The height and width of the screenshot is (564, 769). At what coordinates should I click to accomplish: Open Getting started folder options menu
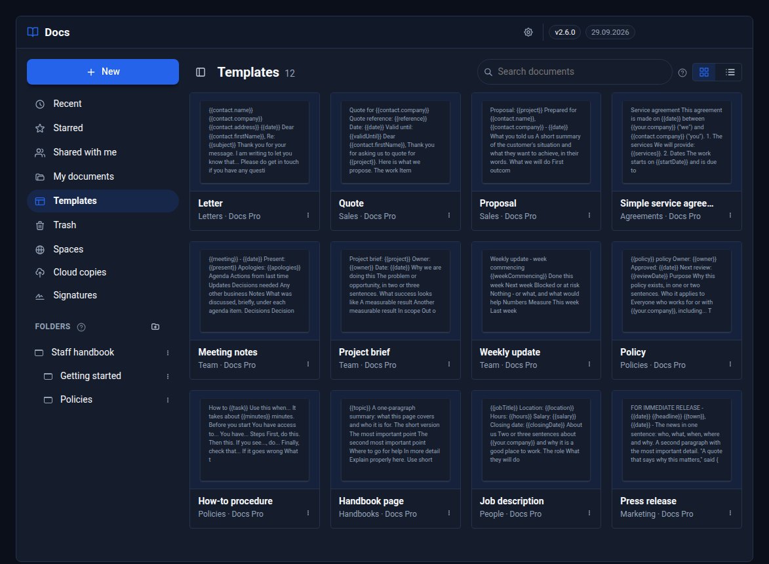(x=168, y=376)
